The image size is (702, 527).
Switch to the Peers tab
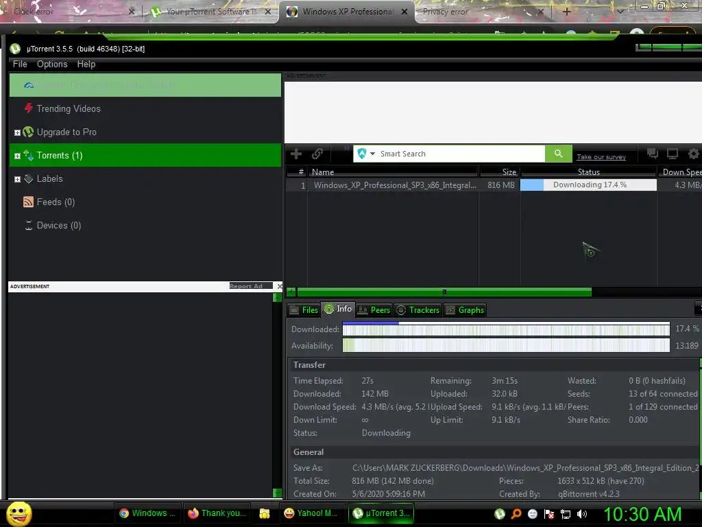coord(374,309)
